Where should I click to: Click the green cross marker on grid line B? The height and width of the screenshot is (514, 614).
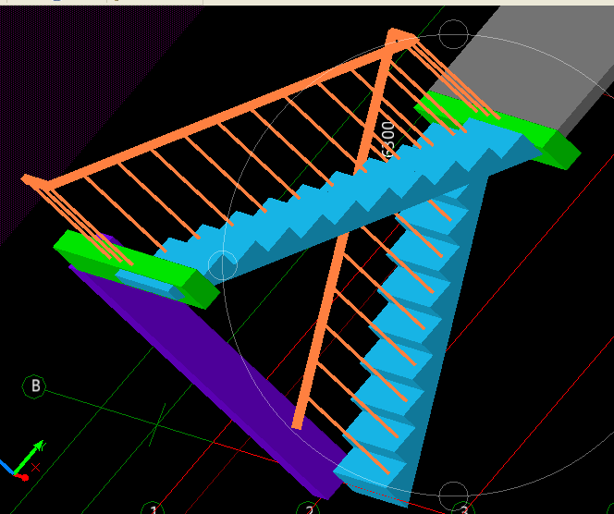coord(157,424)
